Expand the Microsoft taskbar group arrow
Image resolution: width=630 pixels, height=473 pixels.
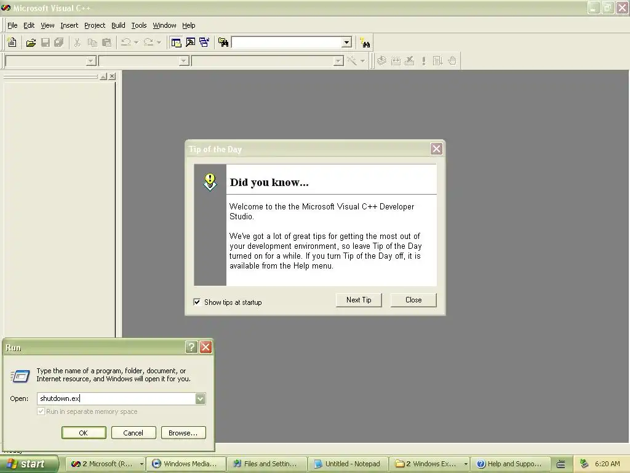[142, 464]
